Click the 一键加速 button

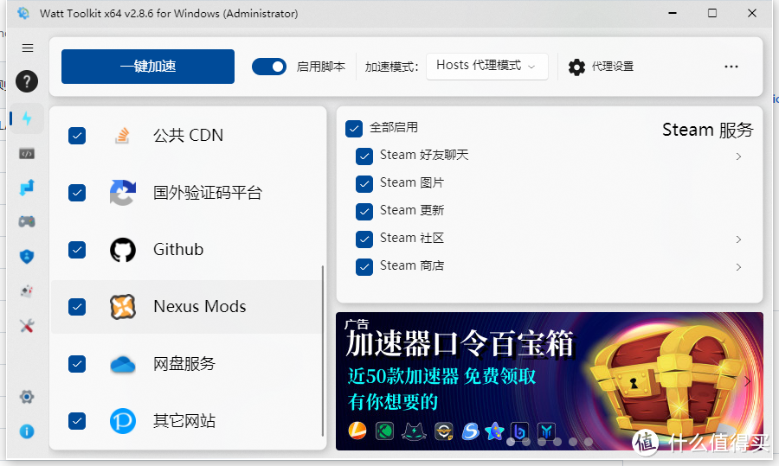[x=148, y=67]
